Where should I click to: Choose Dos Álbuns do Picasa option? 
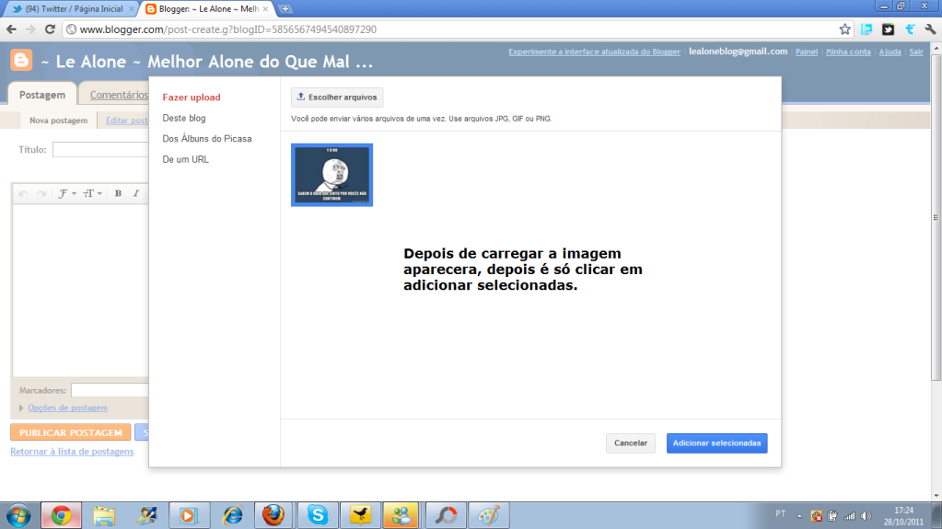pyautogui.click(x=206, y=139)
